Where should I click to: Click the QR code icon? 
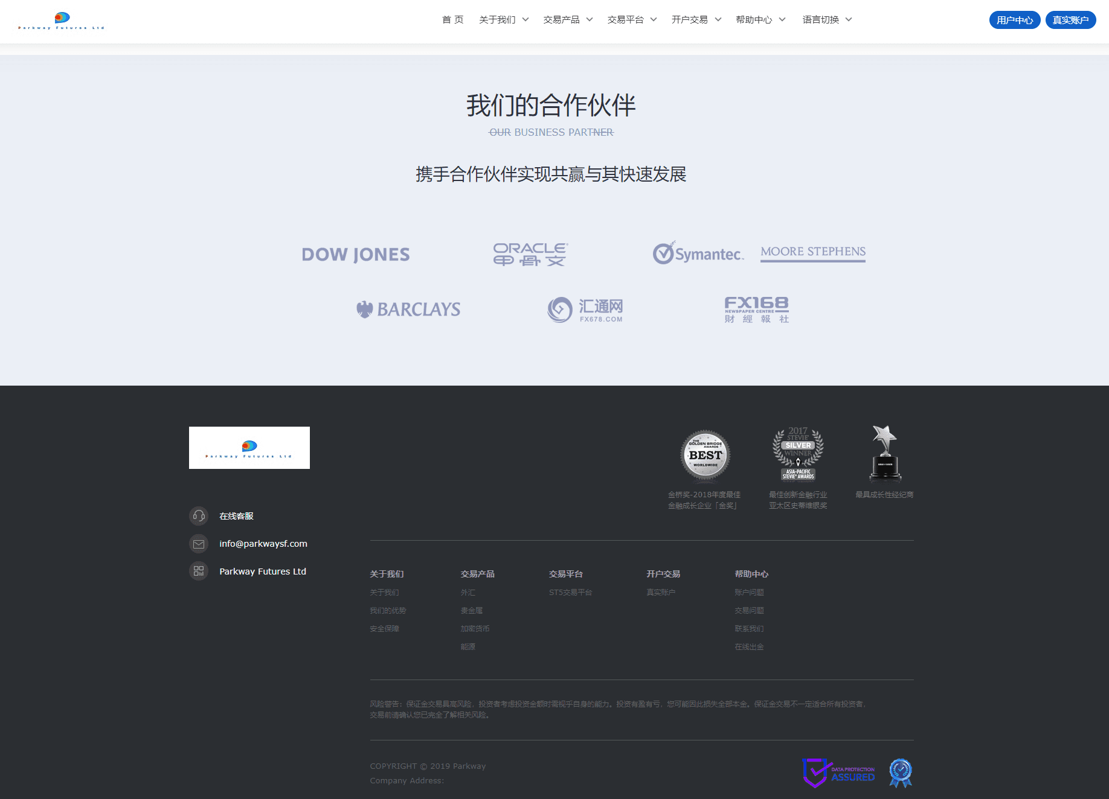click(199, 571)
